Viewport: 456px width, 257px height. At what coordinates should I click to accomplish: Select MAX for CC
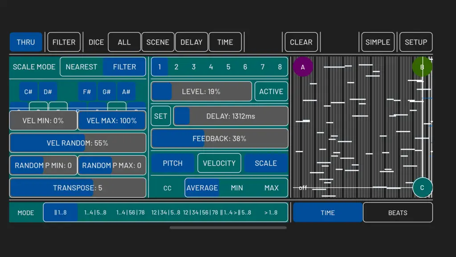[x=271, y=188]
